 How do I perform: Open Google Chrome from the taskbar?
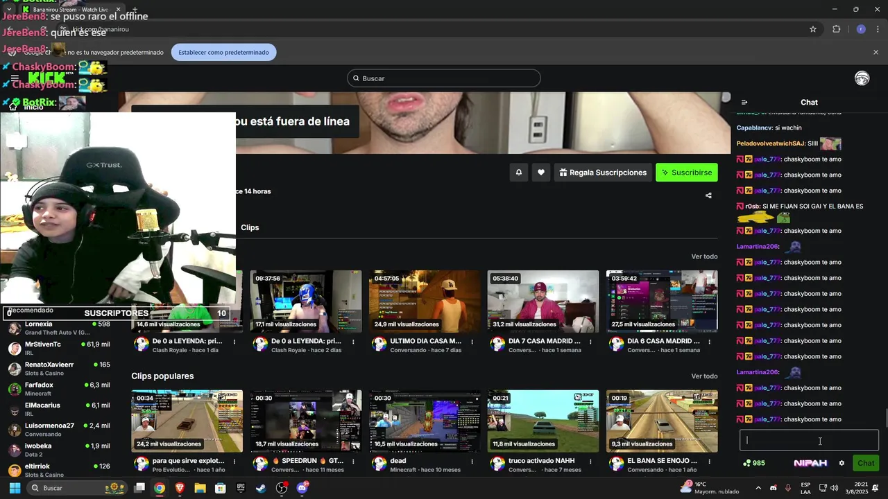click(x=160, y=488)
